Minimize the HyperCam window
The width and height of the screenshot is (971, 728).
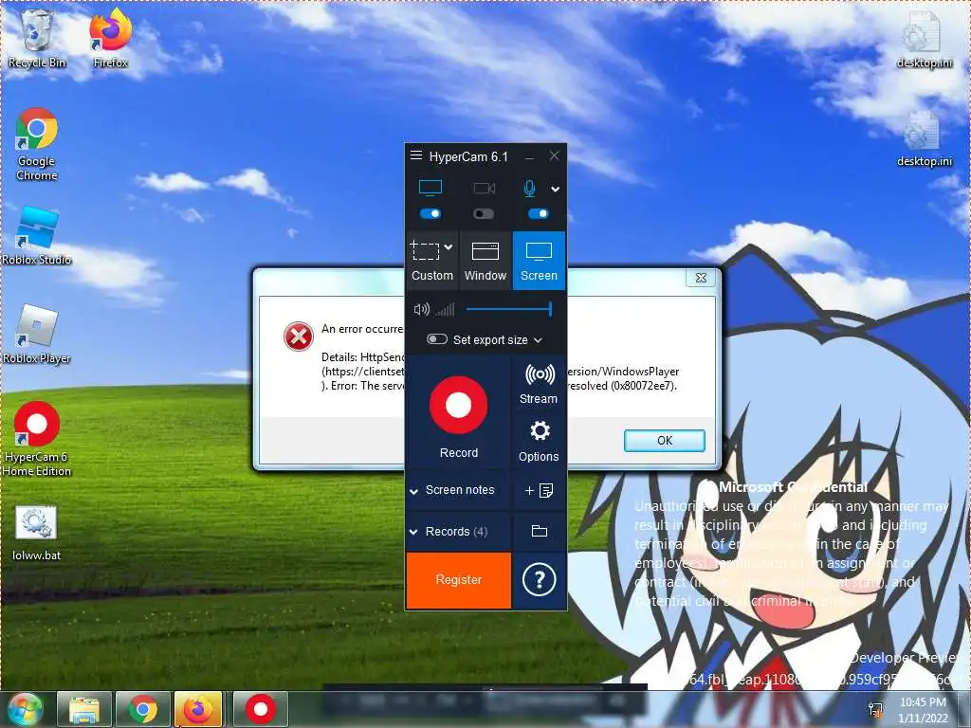pyautogui.click(x=529, y=156)
